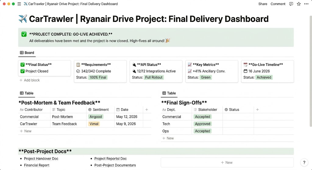Toggle the Project Closed checkbox

point(23,71)
